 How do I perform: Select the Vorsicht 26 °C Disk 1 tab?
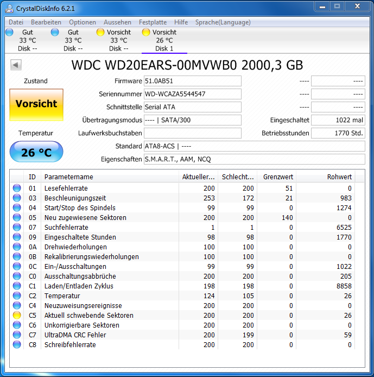(x=164, y=40)
